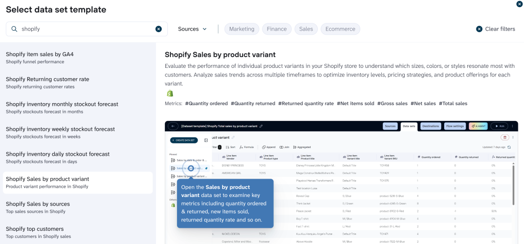This screenshot has height=244, width=524.
Task: Click Clear filters
Action: (495, 29)
